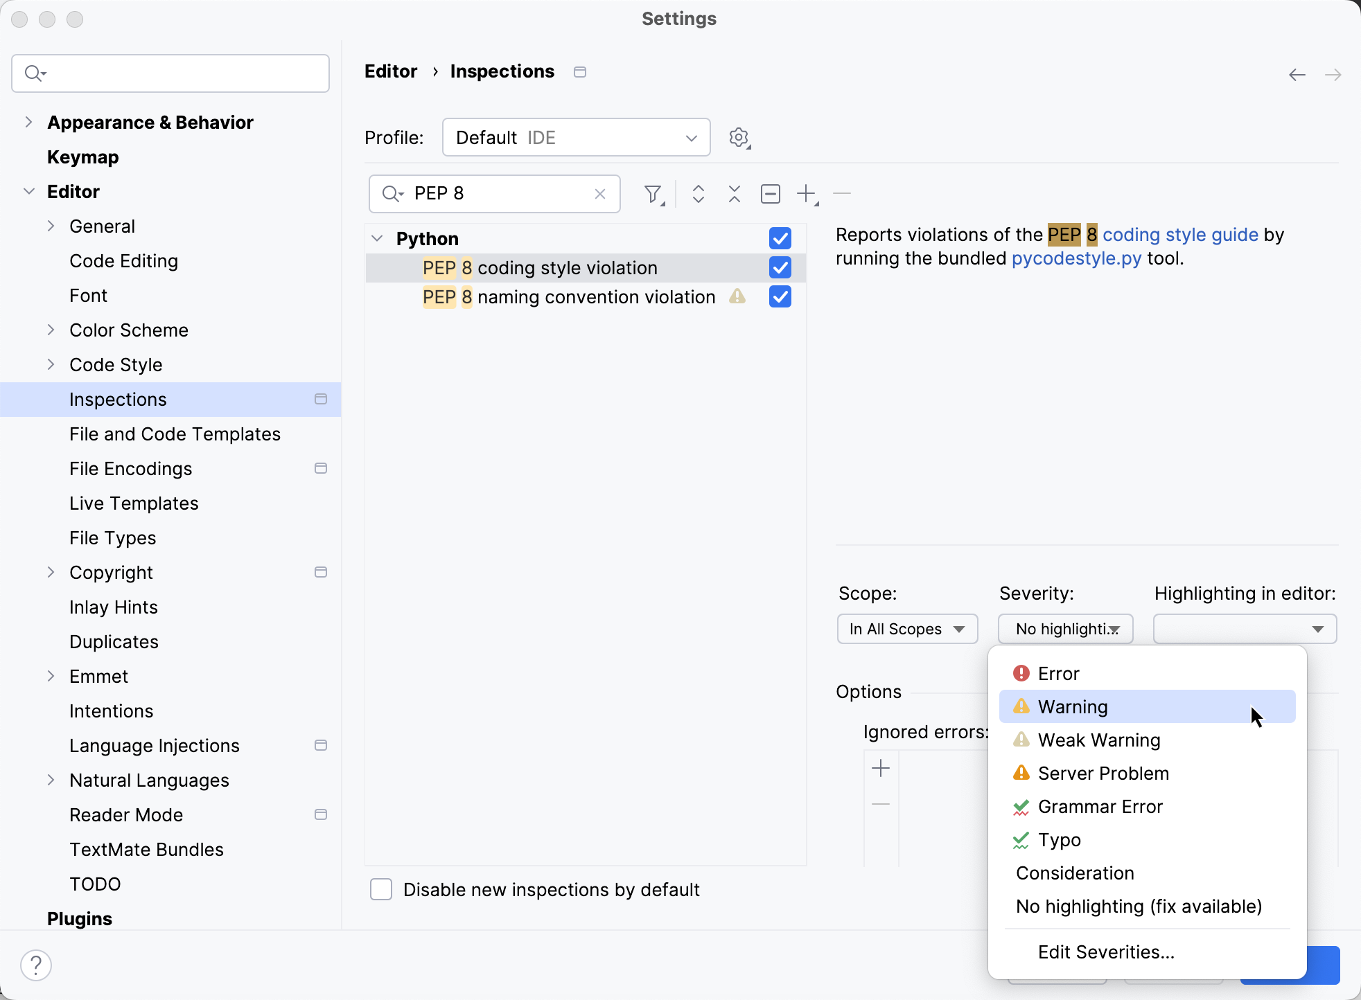
Task: Add an ignored error with plus button
Action: [x=881, y=768]
